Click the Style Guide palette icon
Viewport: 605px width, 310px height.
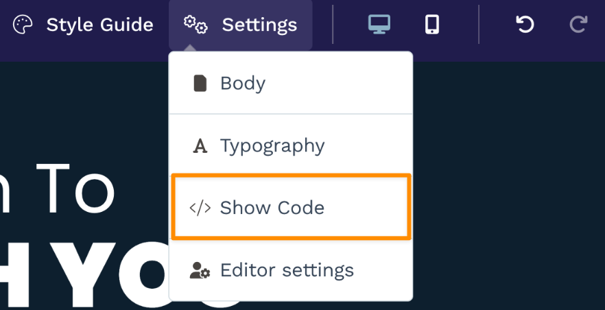pyautogui.click(x=23, y=25)
